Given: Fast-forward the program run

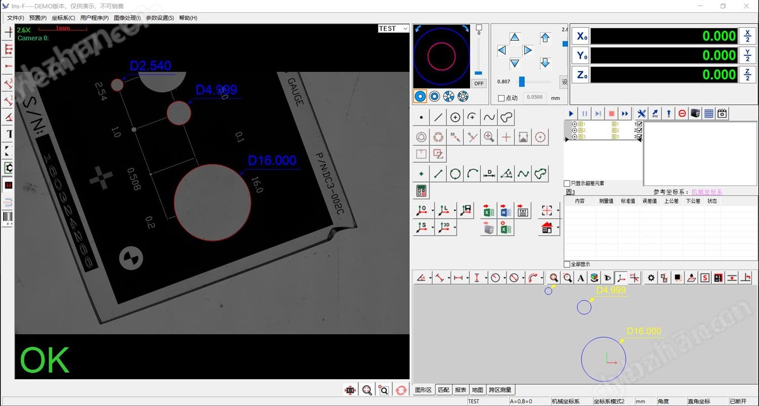Looking at the screenshot, I should pos(625,114).
